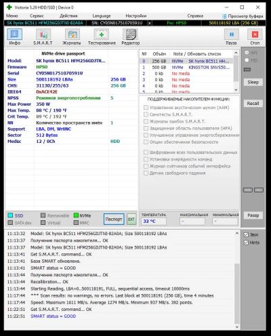Open the Редактор toolbar section

(x=131, y=37)
